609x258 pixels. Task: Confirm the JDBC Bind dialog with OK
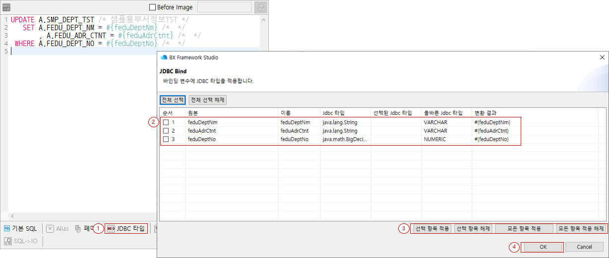pos(543,247)
